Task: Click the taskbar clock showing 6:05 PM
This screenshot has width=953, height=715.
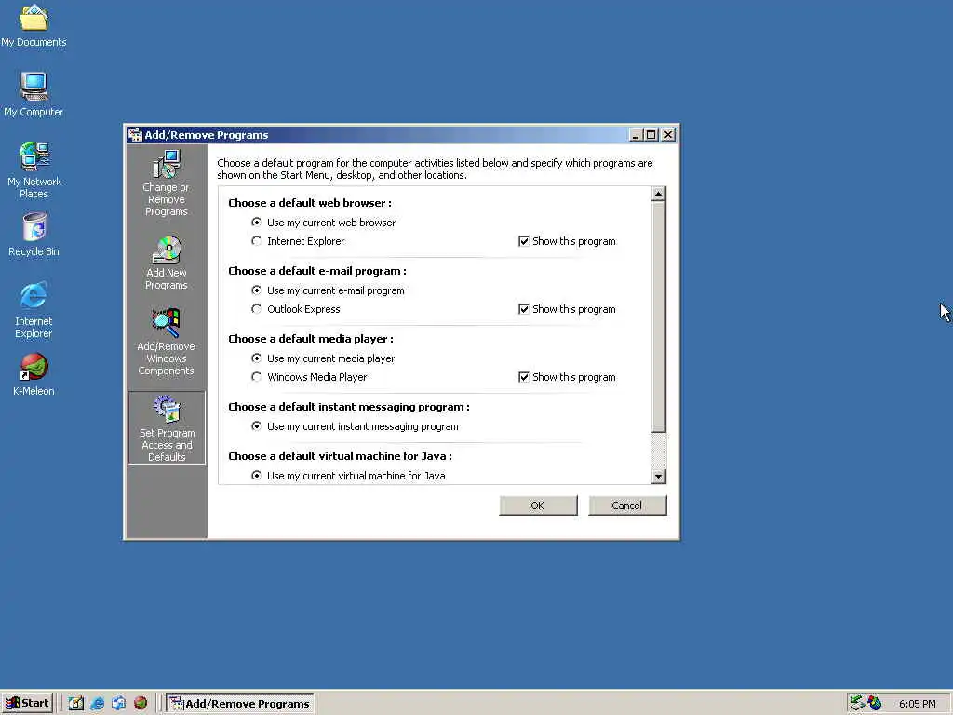Action: pyautogui.click(x=917, y=704)
